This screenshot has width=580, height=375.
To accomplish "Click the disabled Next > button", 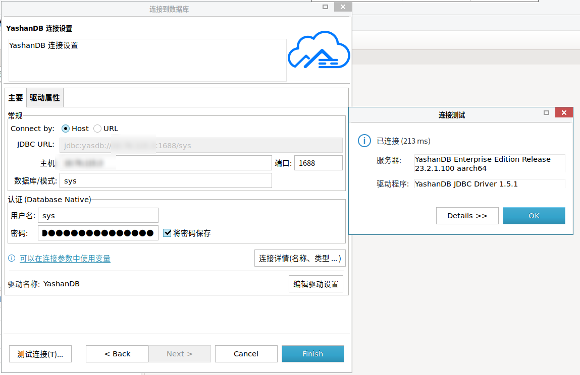I will pos(179,354).
